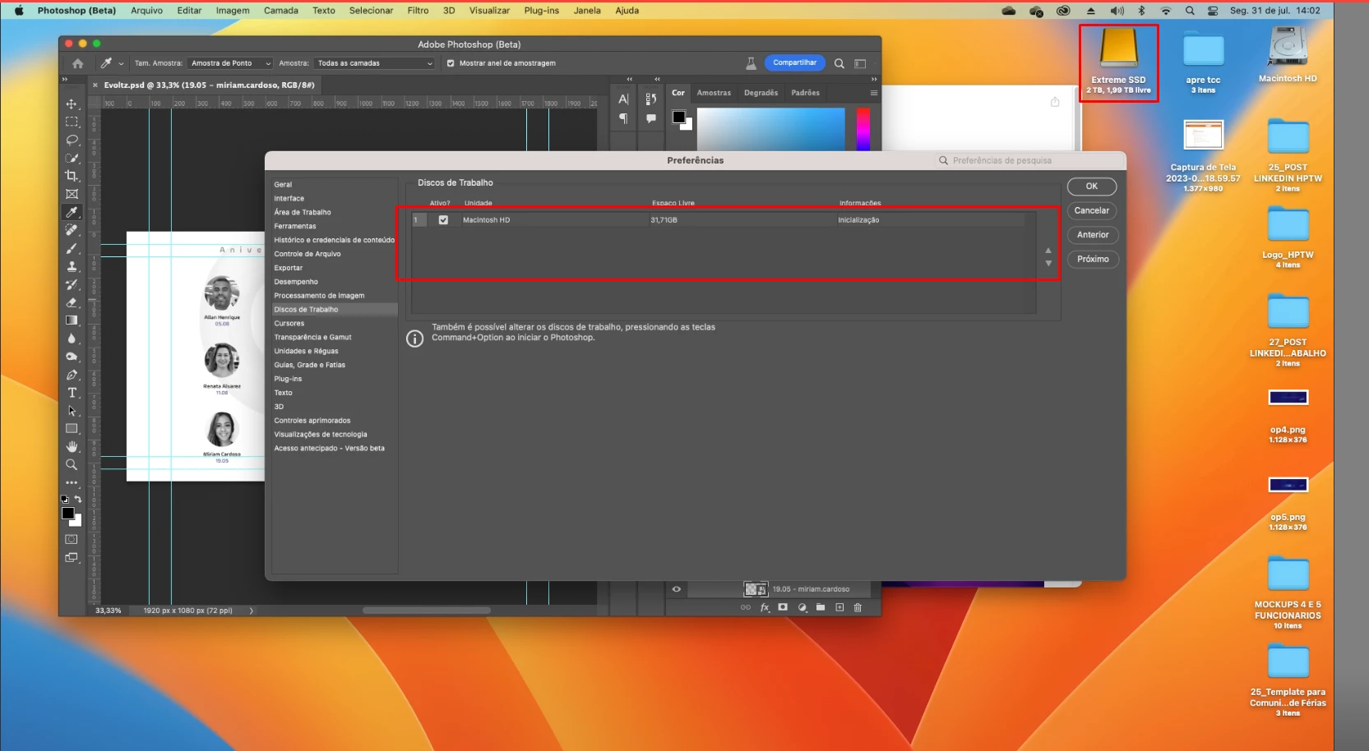Select the Hand tool
The image size is (1369, 751).
click(x=72, y=447)
